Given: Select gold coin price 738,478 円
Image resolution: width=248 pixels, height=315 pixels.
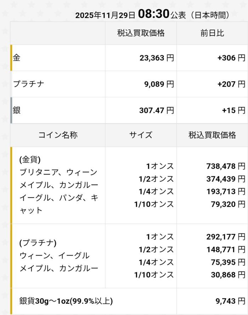Looking at the screenshot, I should tap(226, 166).
